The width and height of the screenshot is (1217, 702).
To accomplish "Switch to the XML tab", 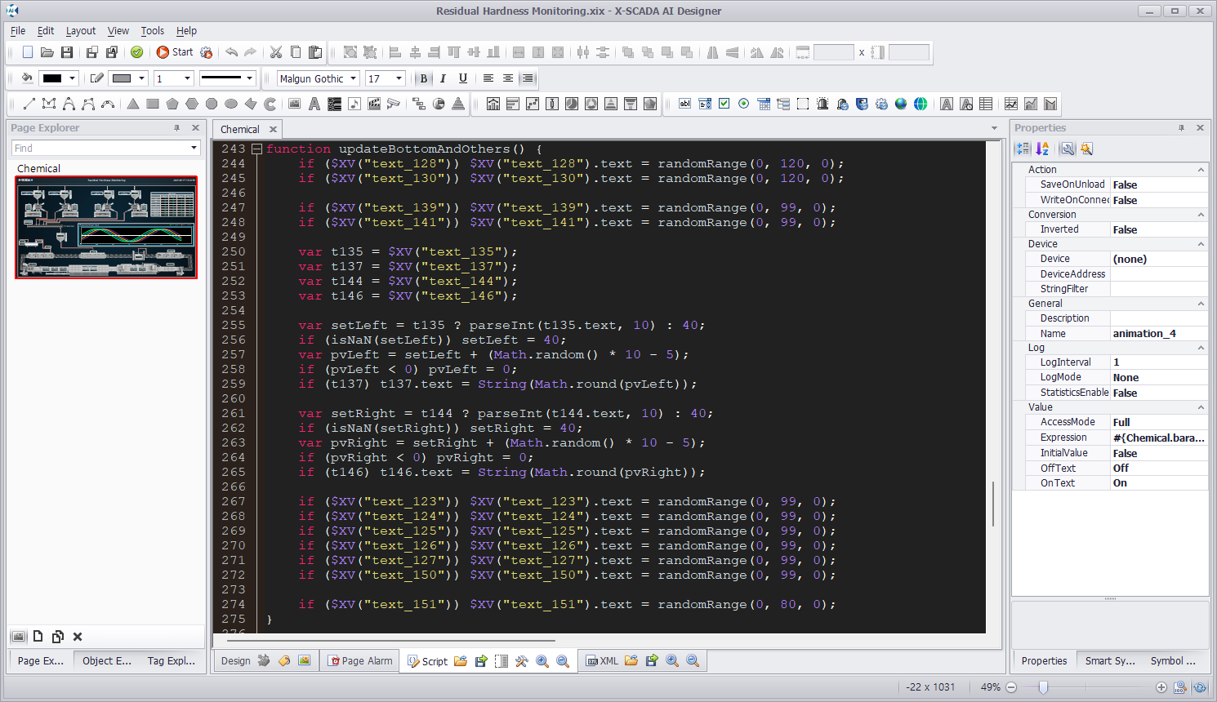I will tap(603, 661).
